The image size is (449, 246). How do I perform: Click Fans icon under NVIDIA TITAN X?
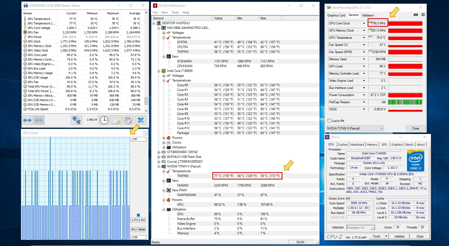(169, 181)
